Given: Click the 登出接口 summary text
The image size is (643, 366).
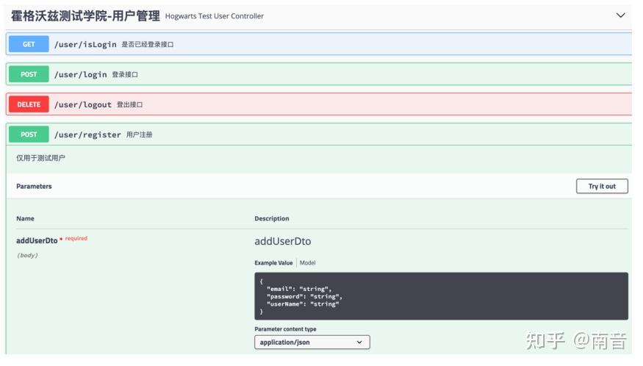Looking at the screenshot, I should [x=129, y=104].
